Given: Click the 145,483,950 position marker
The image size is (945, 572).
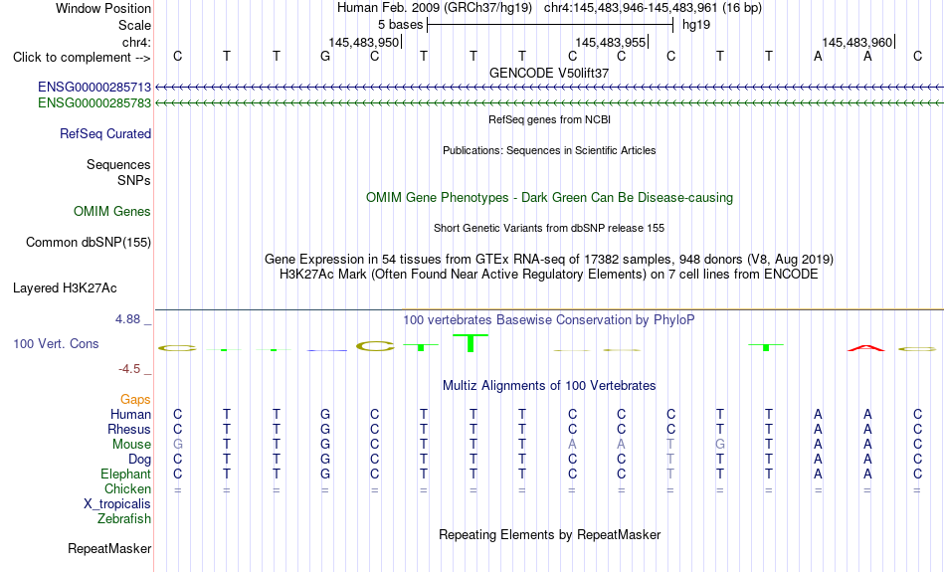Looking at the screenshot, I should pyautogui.click(x=365, y=42).
